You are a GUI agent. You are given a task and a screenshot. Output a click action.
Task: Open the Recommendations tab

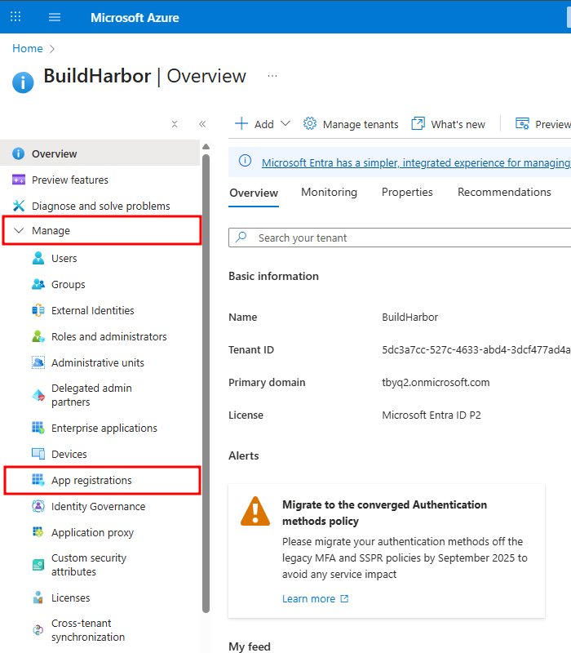[x=504, y=193]
